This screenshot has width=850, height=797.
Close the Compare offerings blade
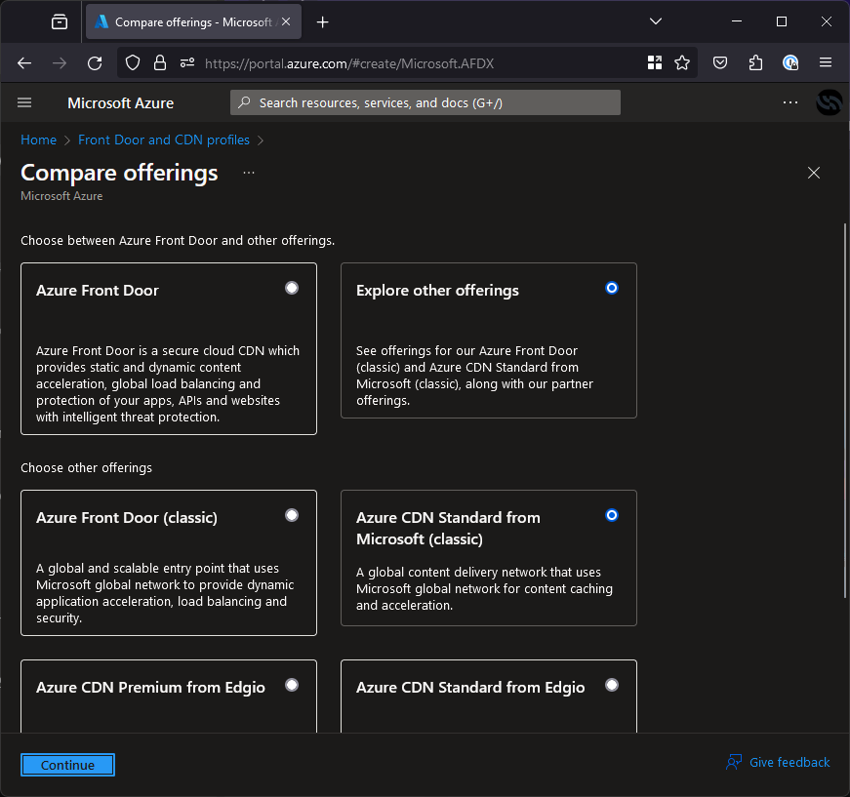point(813,173)
